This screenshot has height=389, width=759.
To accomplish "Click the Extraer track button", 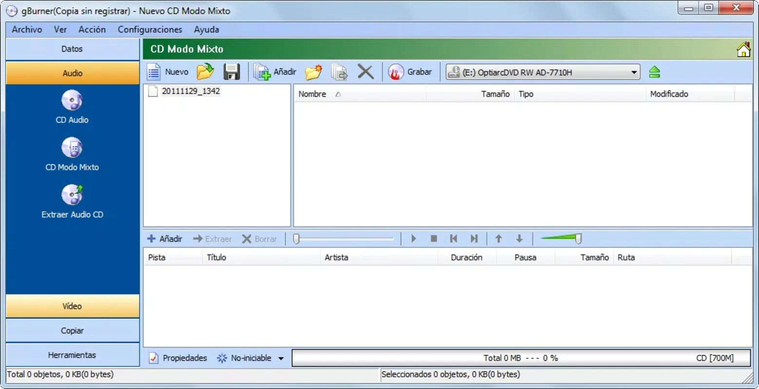I will pyautogui.click(x=212, y=239).
